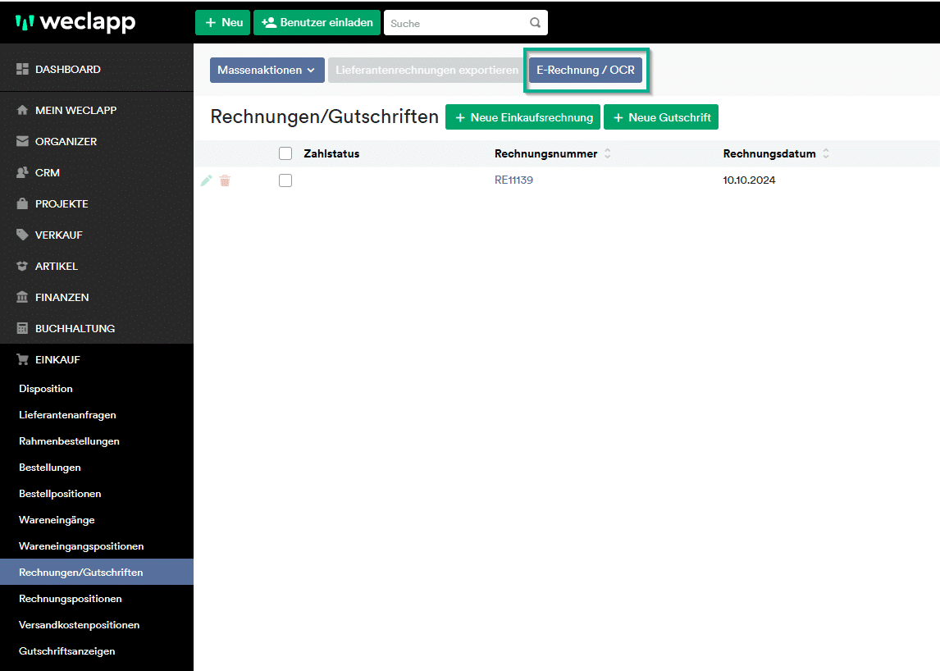Toggle the select-all checkbox in header

[285, 153]
